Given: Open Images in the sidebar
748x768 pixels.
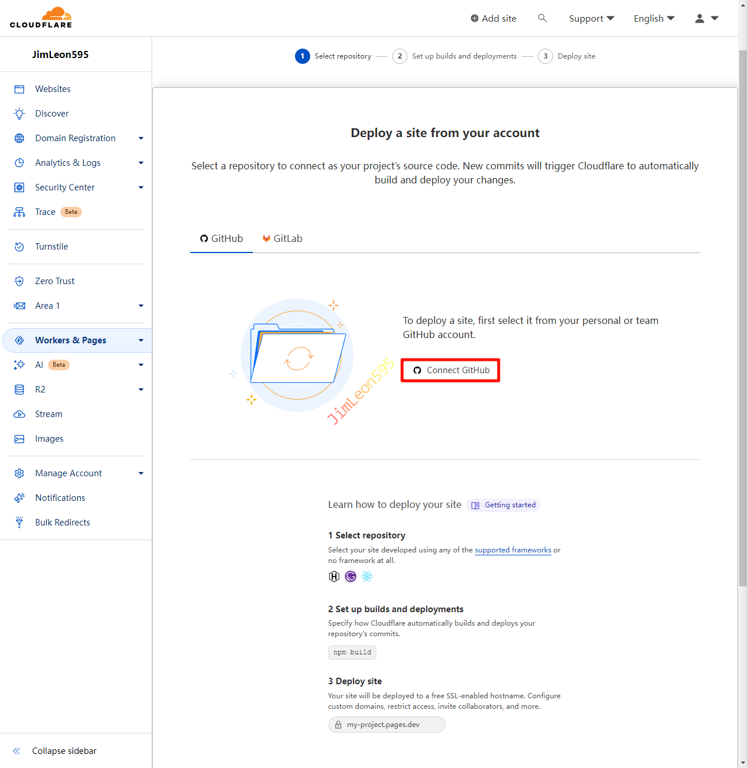Looking at the screenshot, I should (x=49, y=439).
